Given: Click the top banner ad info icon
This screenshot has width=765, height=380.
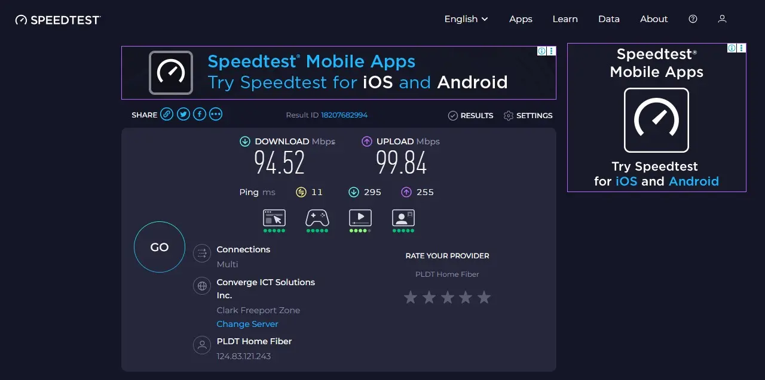Looking at the screenshot, I should pos(541,51).
